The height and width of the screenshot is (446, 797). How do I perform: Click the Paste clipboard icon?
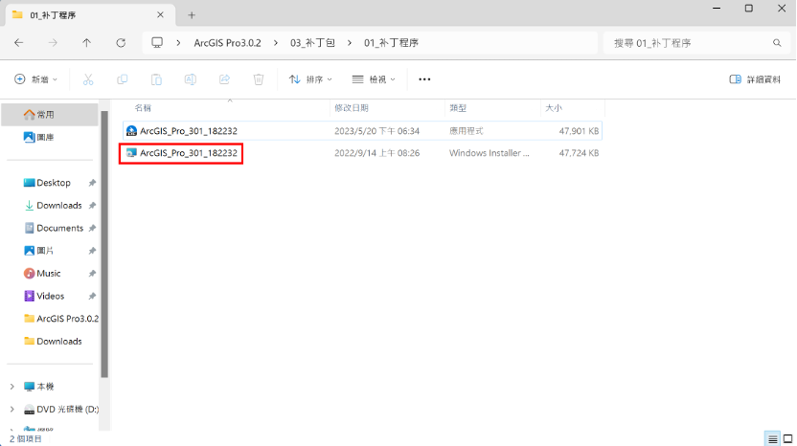pos(156,79)
